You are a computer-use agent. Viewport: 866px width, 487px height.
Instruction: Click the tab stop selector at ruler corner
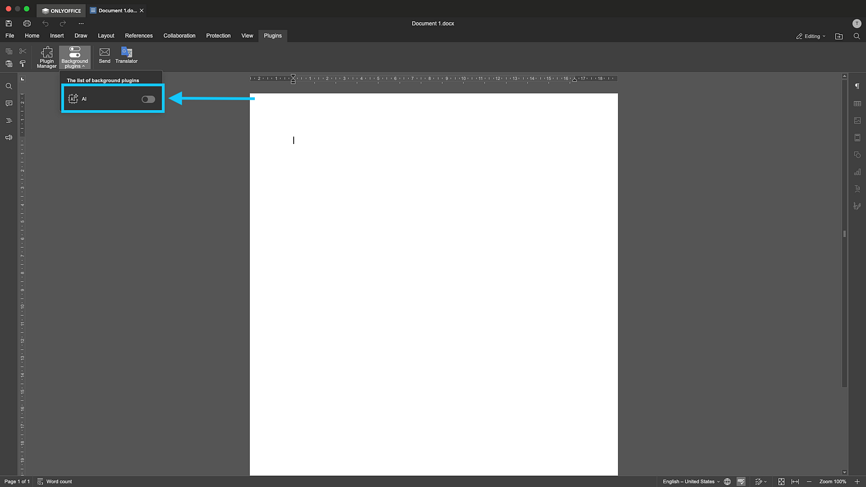pyautogui.click(x=22, y=79)
